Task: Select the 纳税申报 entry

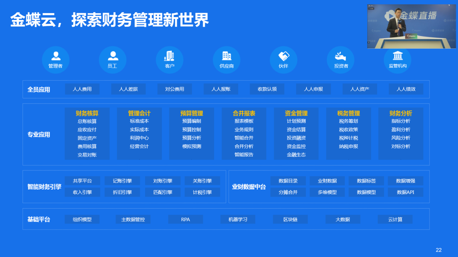Action: pos(349,146)
